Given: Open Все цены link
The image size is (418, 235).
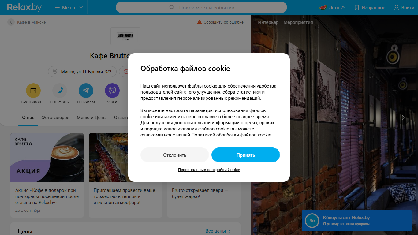Looking at the screenshot, I should tap(218, 231).
